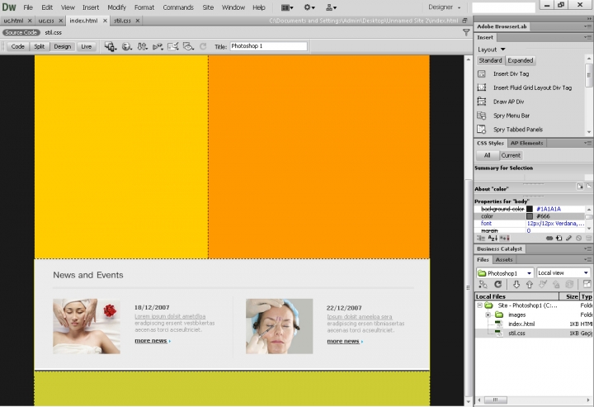This screenshot has width=594, height=407.
Task: Click the Get Files down arrow icon
Action: tap(516, 284)
